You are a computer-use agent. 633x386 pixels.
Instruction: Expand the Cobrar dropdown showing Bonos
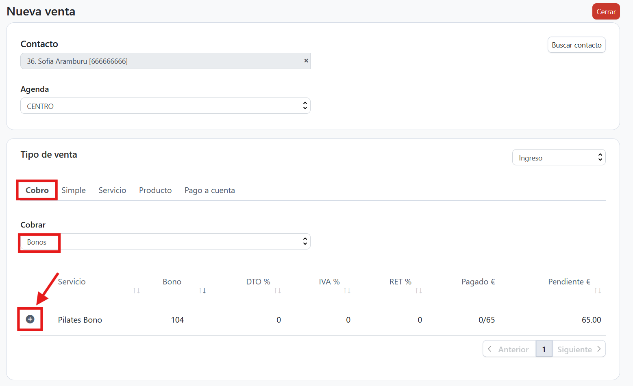pyautogui.click(x=165, y=242)
